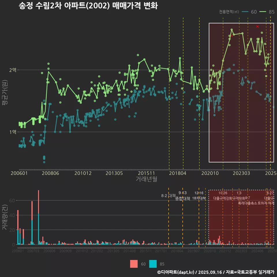The width and height of the screenshot is (277, 277).
Task: Click the red X marker at chart top
Action: [257, 27]
